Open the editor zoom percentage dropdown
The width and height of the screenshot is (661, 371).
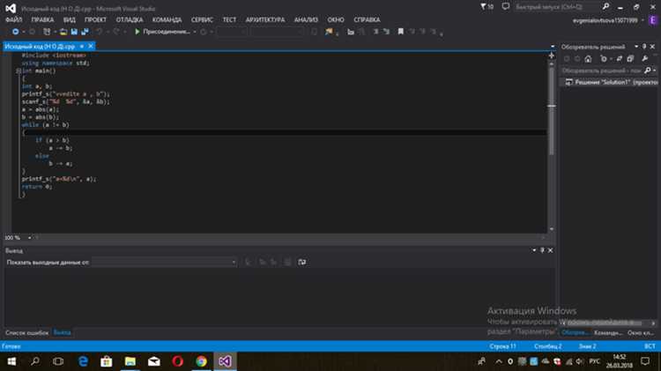tap(29, 238)
